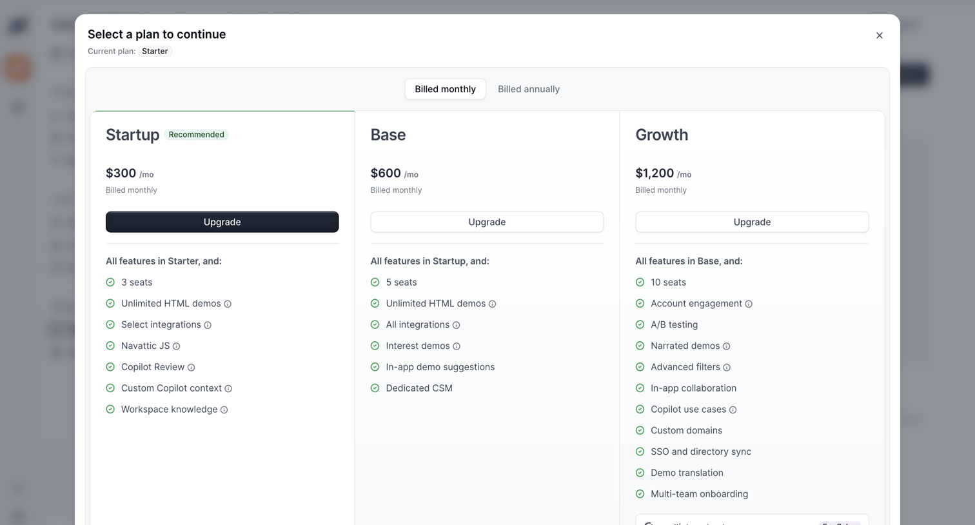Close the plan selection dialog
Viewport: 975px width, 525px height.
[x=880, y=35]
